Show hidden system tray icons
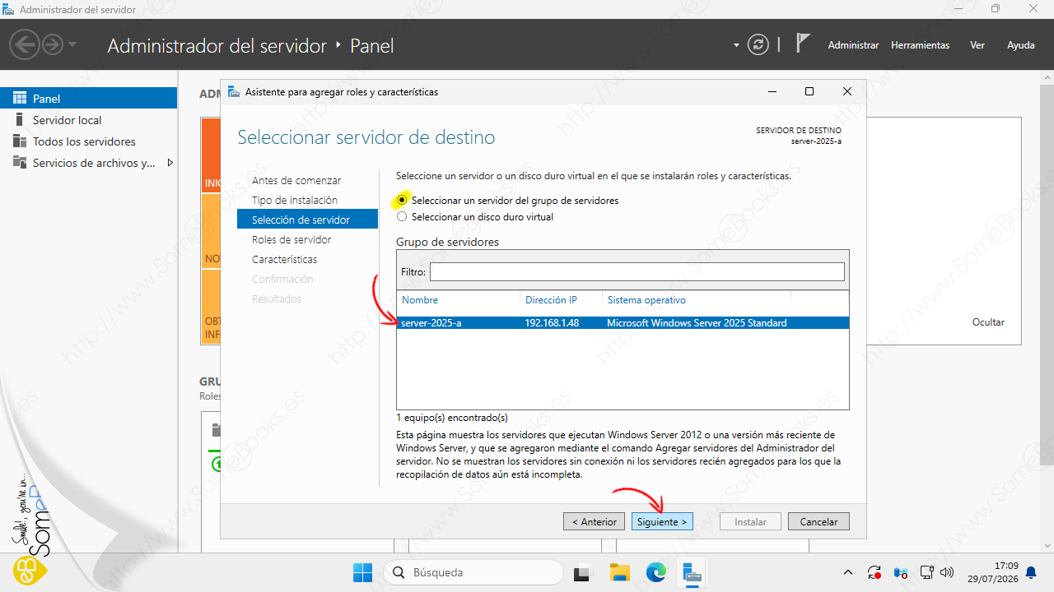The image size is (1054, 592). pos(848,572)
